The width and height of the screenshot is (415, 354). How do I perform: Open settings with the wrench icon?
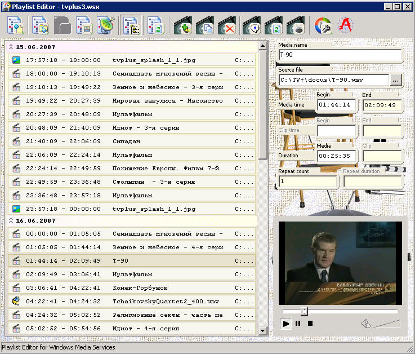(x=323, y=25)
